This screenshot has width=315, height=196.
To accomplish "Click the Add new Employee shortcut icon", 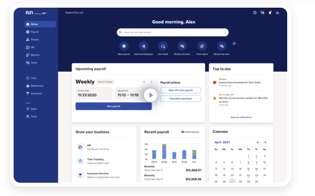I will tap(143, 46).
